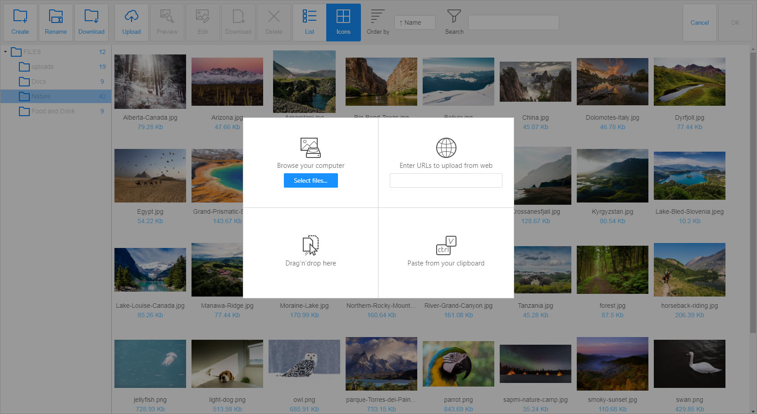Select the China.jpg thumbnail

pyautogui.click(x=535, y=81)
